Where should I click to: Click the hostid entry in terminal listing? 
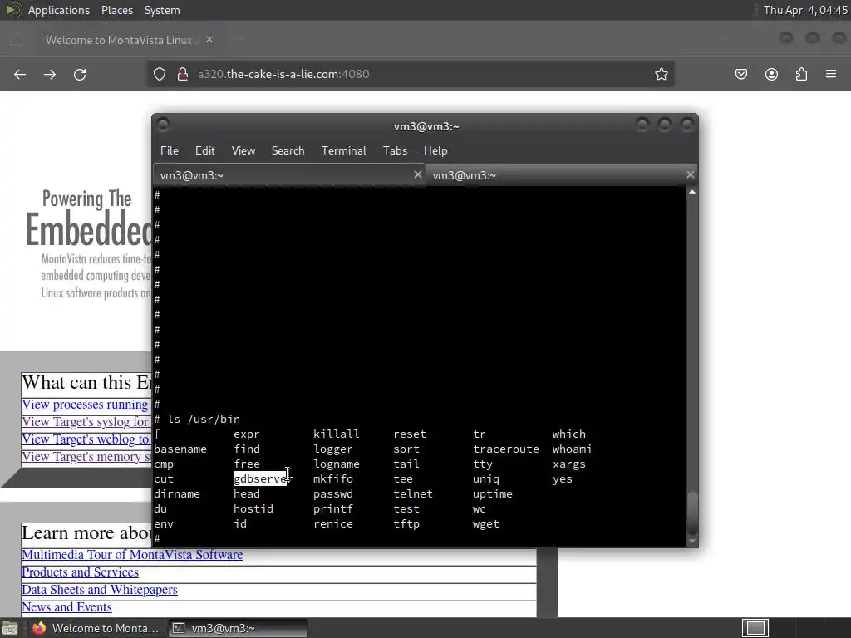tap(253, 509)
